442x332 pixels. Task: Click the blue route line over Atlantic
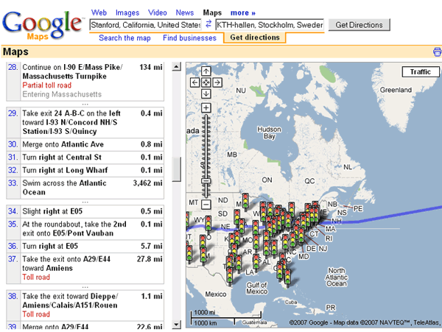[395, 216]
